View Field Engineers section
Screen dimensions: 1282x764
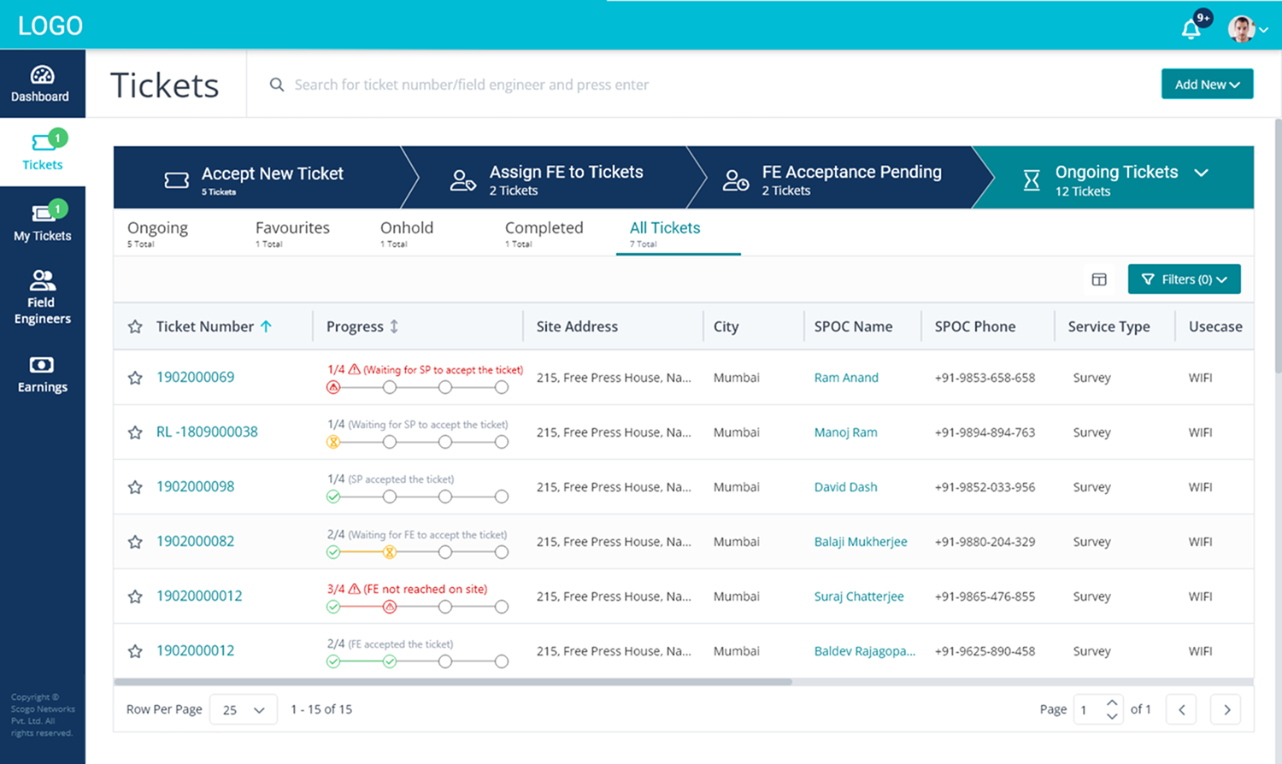click(42, 295)
